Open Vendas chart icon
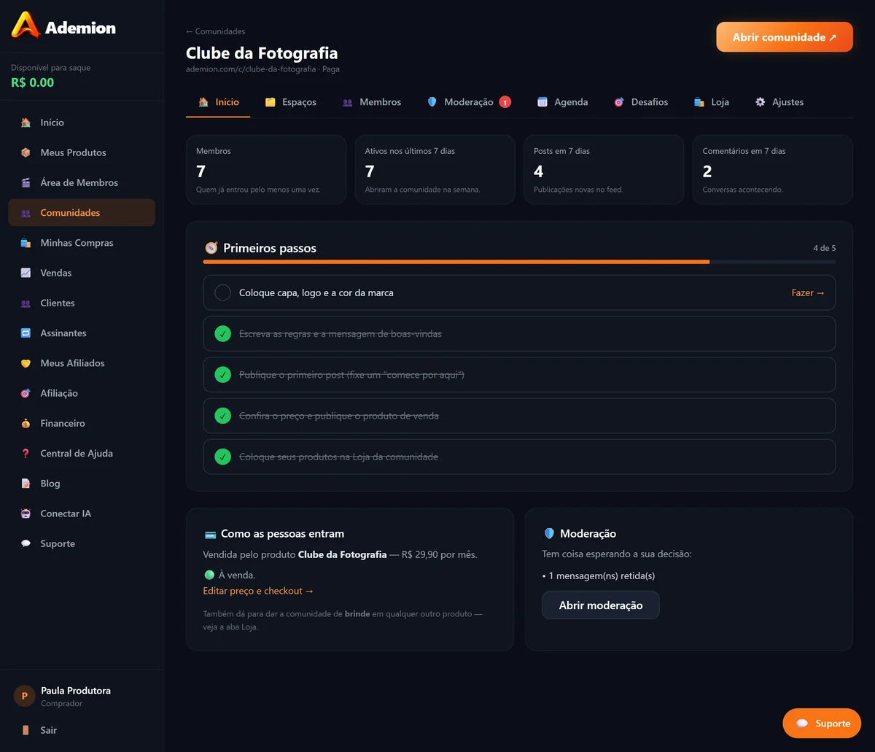The width and height of the screenshot is (875, 752). click(x=26, y=273)
